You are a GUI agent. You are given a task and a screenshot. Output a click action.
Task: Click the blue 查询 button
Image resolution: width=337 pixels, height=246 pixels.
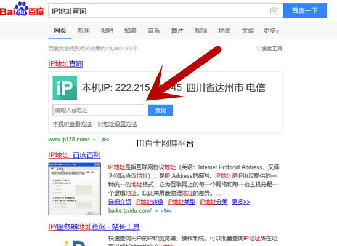point(160,110)
